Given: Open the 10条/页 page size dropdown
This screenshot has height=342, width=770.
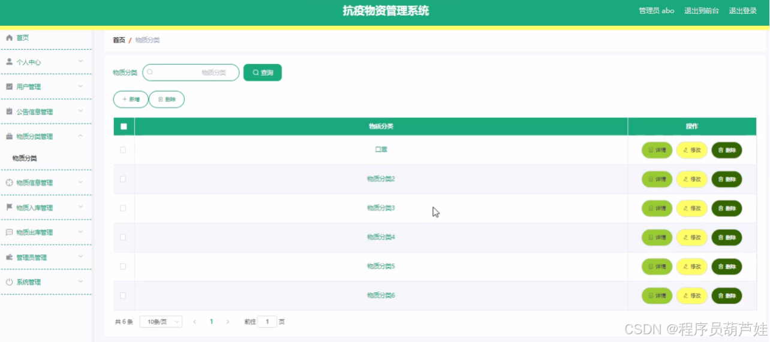Looking at the screenshot, I should pyautogui.click(x=161, y=322).
